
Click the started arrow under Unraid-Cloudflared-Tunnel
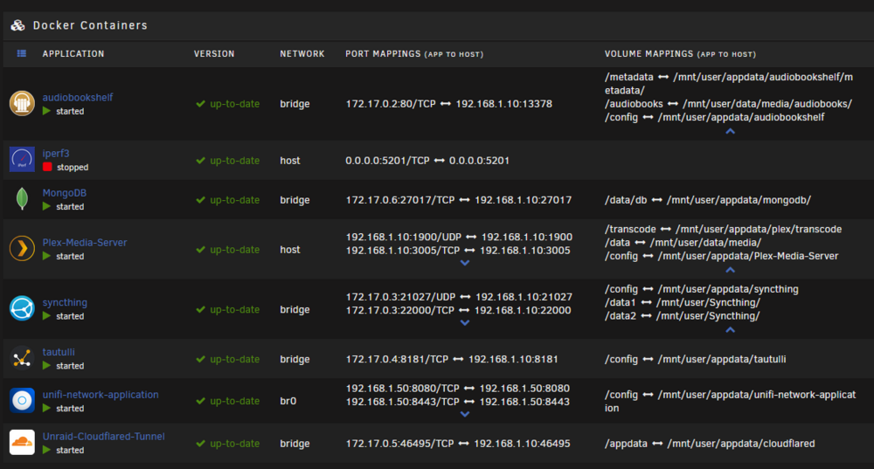tap(46, 450)
